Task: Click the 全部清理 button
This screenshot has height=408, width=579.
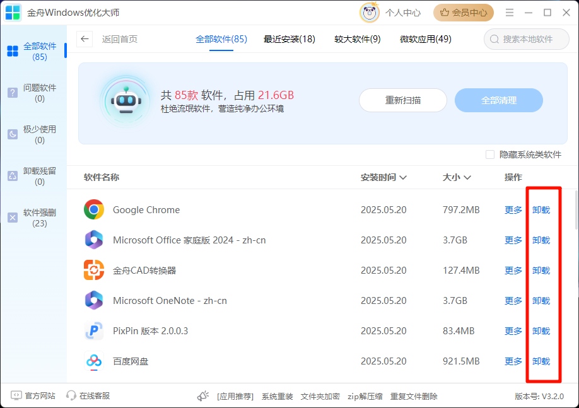Action: [x=499, y=100]
